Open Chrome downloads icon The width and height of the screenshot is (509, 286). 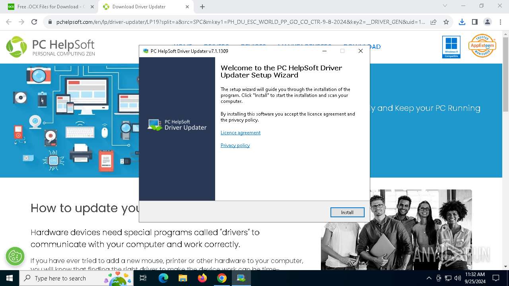pyautogui.click(x=462, y=22)
